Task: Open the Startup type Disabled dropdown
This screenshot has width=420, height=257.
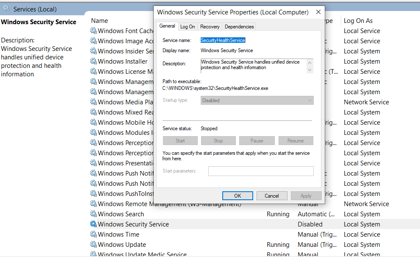Action: [257, 101]
